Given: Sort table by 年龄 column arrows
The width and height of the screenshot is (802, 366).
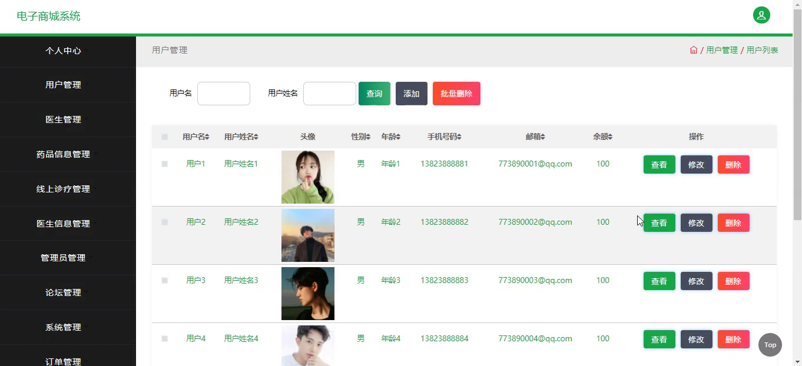Looking at the screenshot, I should click(x=398, y=137).
